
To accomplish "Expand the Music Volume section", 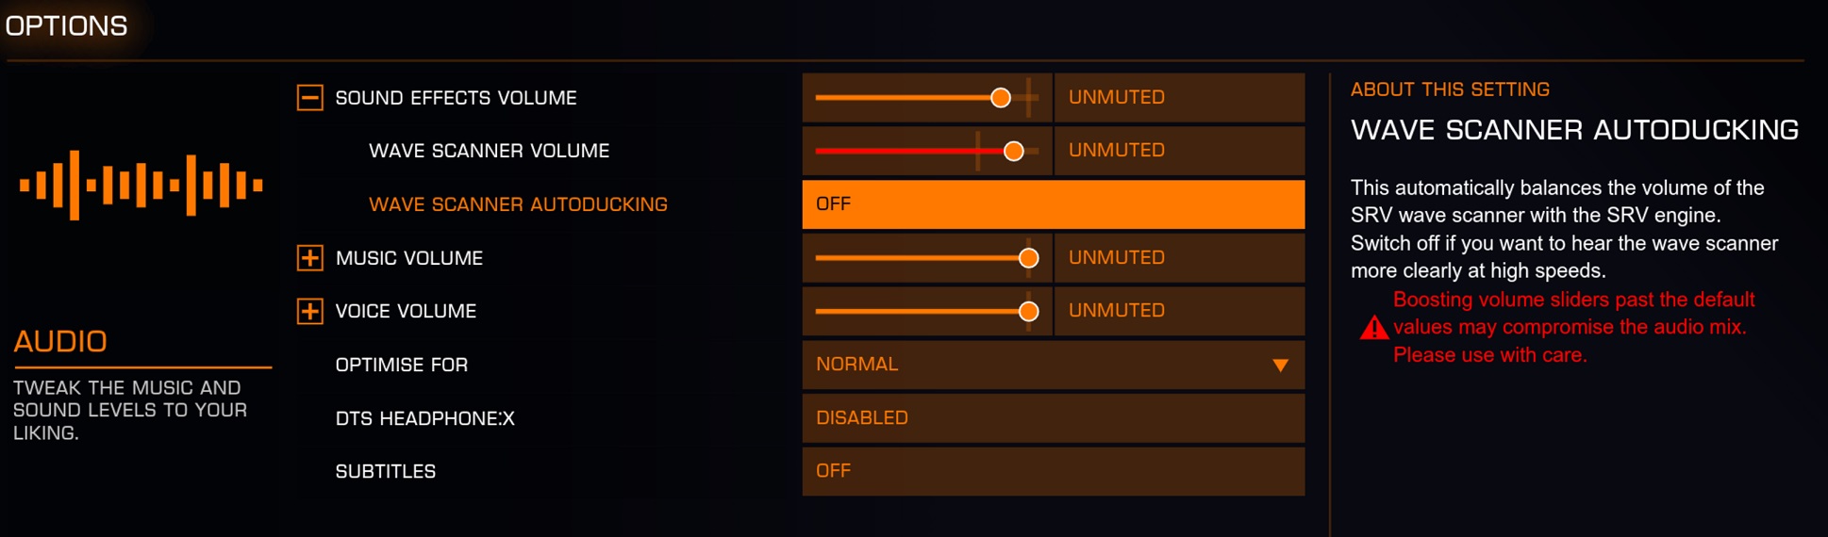I will point(309,257).
